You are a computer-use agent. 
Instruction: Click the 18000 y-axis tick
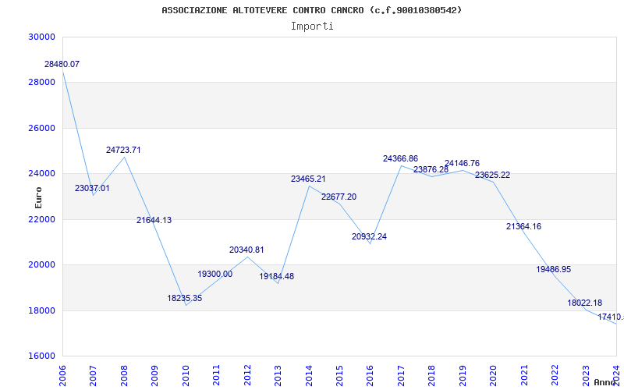click(x=41, y=310)
